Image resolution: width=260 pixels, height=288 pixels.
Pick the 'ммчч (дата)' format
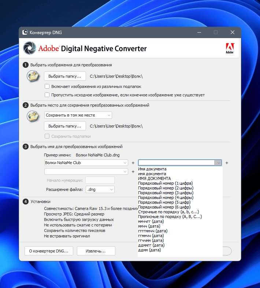point(149,226)
